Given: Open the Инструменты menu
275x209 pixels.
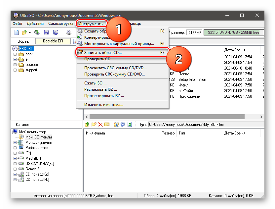Looking at the screenshot, I should click(x=91, y=24).
